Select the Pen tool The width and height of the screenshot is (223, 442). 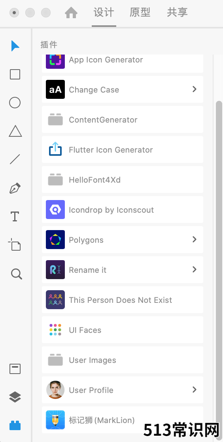point(15,188)
